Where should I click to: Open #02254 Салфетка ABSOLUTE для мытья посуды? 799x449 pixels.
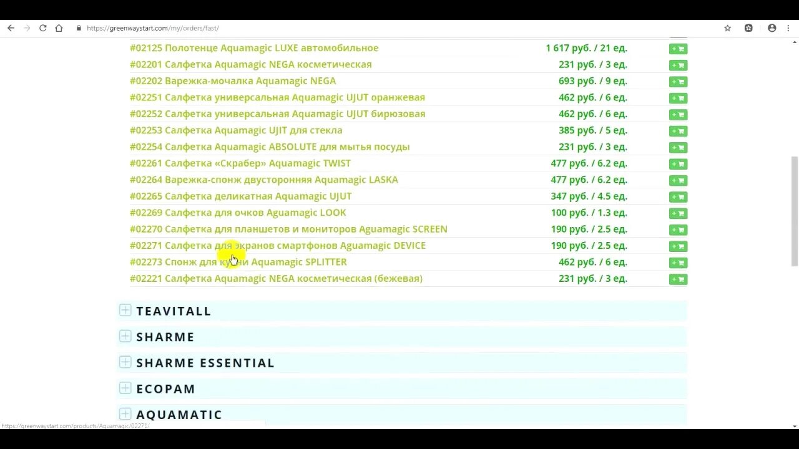click(x=270, y=147)
